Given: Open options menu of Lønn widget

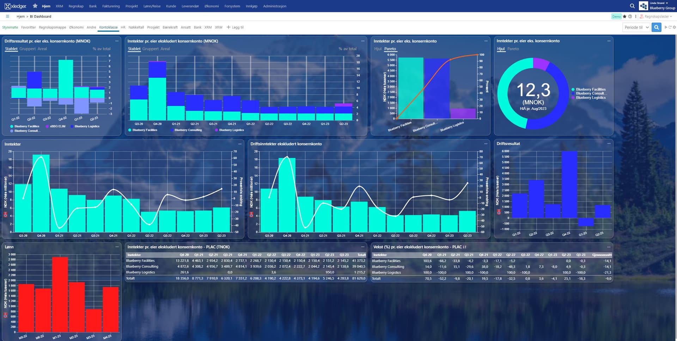Looking at the screenshot, I should (x=117, y=247).
